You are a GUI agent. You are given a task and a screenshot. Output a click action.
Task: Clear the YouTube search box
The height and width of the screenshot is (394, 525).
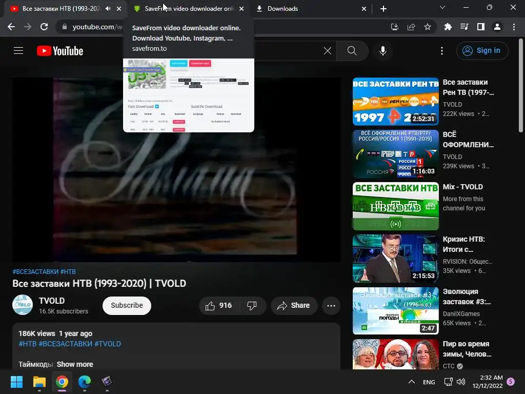[328, 51]
